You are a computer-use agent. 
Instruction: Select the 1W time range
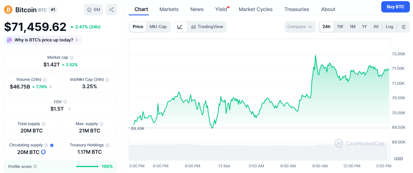tap(340, 27)
